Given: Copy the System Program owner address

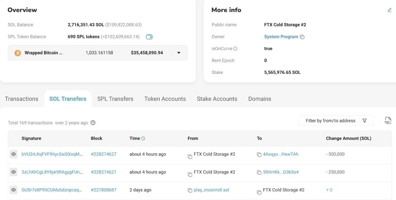Looking at the screenshot, I should coord(302,37).
